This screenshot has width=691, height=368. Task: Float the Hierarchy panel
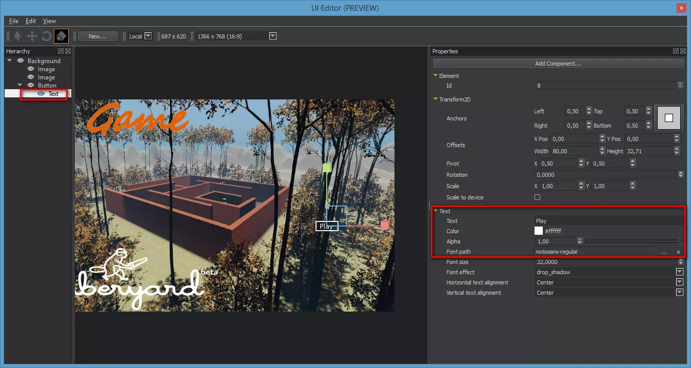[x=61, y=51]
